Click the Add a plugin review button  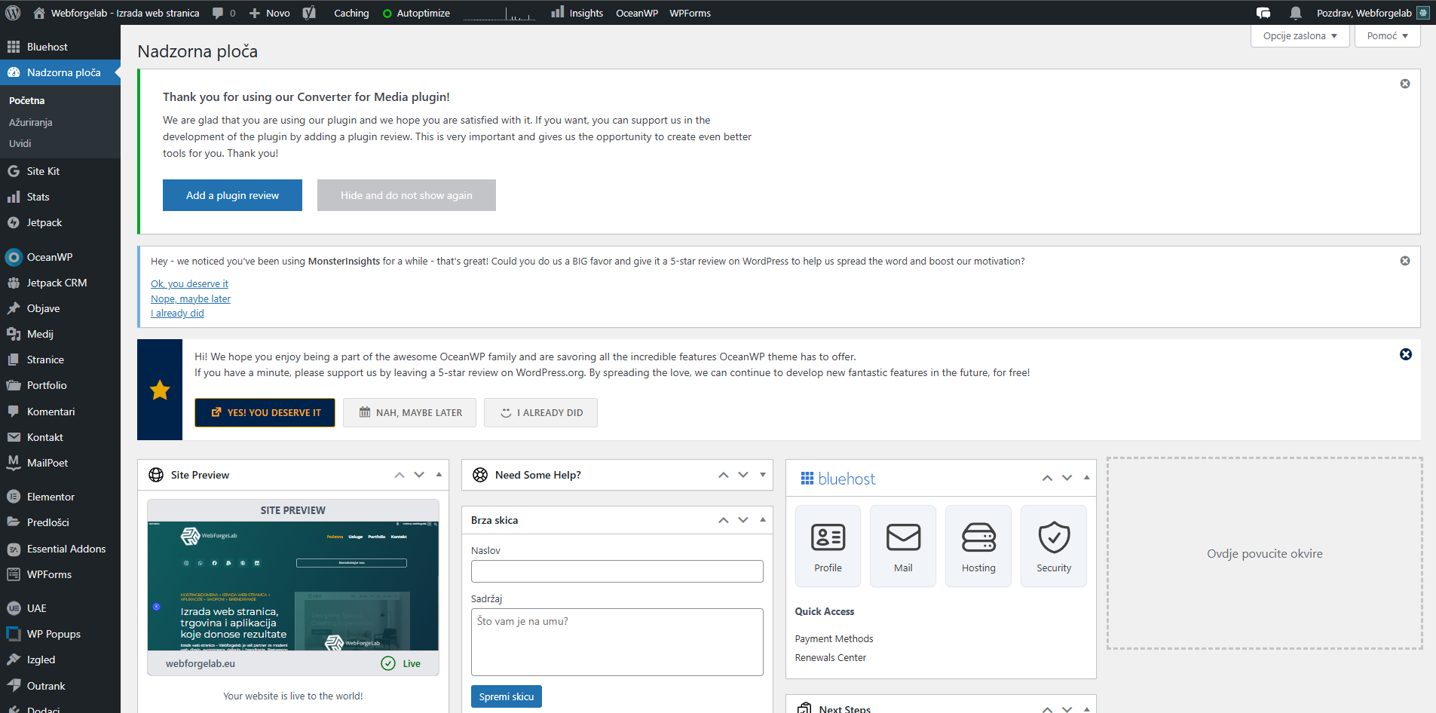pos(232,195)
